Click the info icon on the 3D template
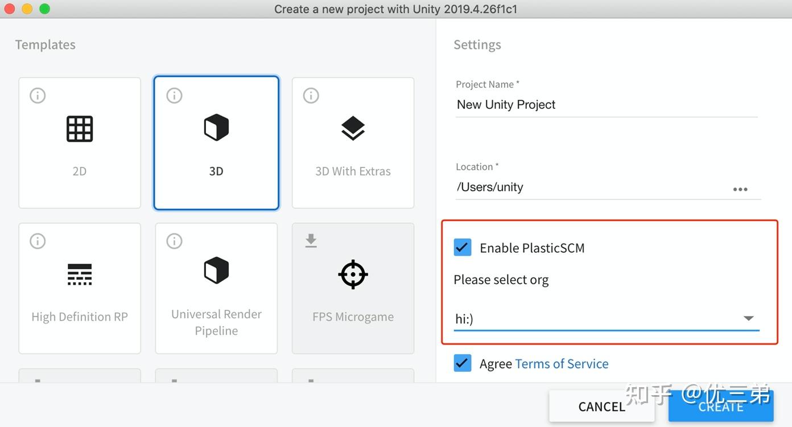This screenshot has width=792, height=427. coord(174,95)
